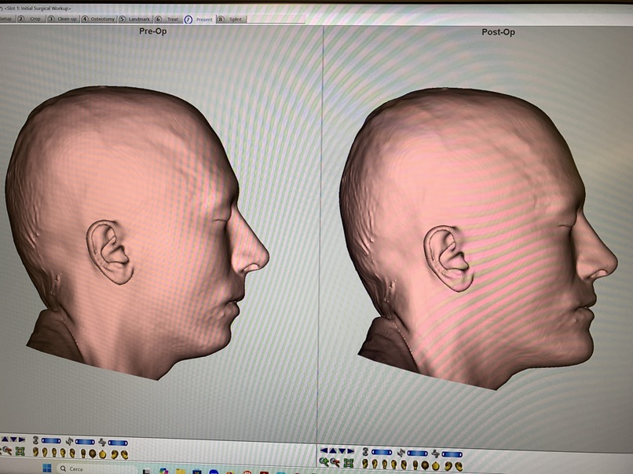Viewport: 633px width, 474px height.
Task: Pan Pre-Op view right with the right arrow
Action: pos(22,439)
